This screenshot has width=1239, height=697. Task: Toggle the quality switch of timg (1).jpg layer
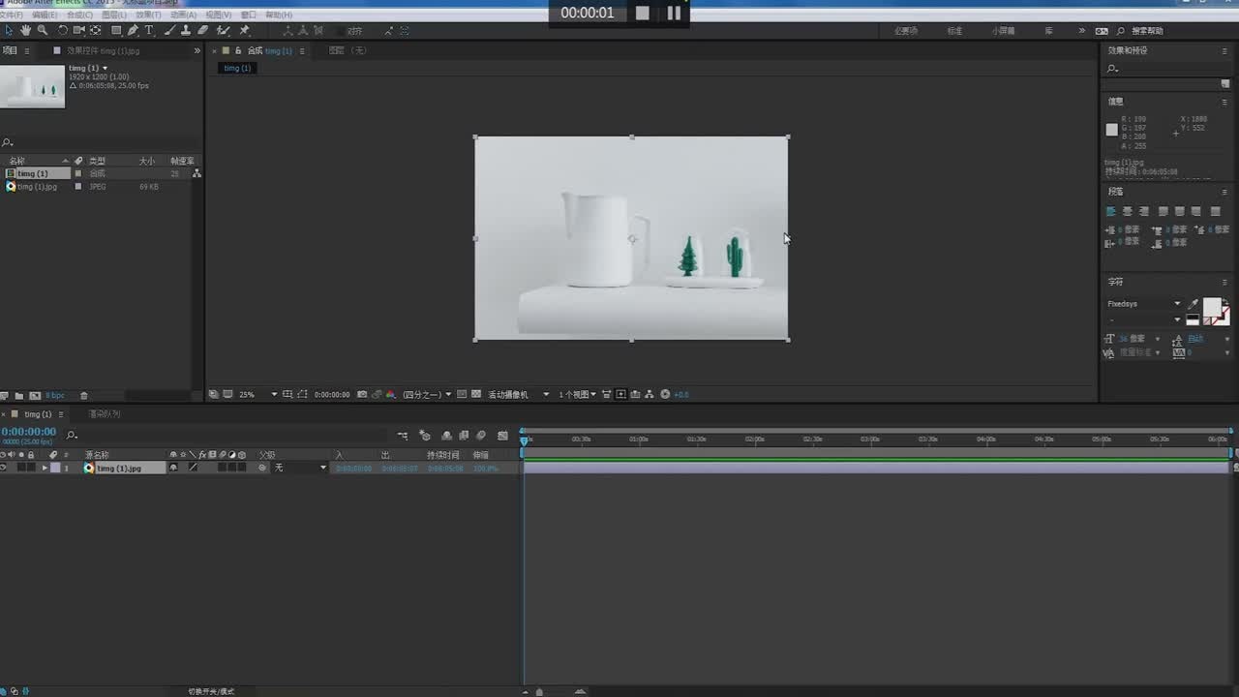[x=193, y=468]
